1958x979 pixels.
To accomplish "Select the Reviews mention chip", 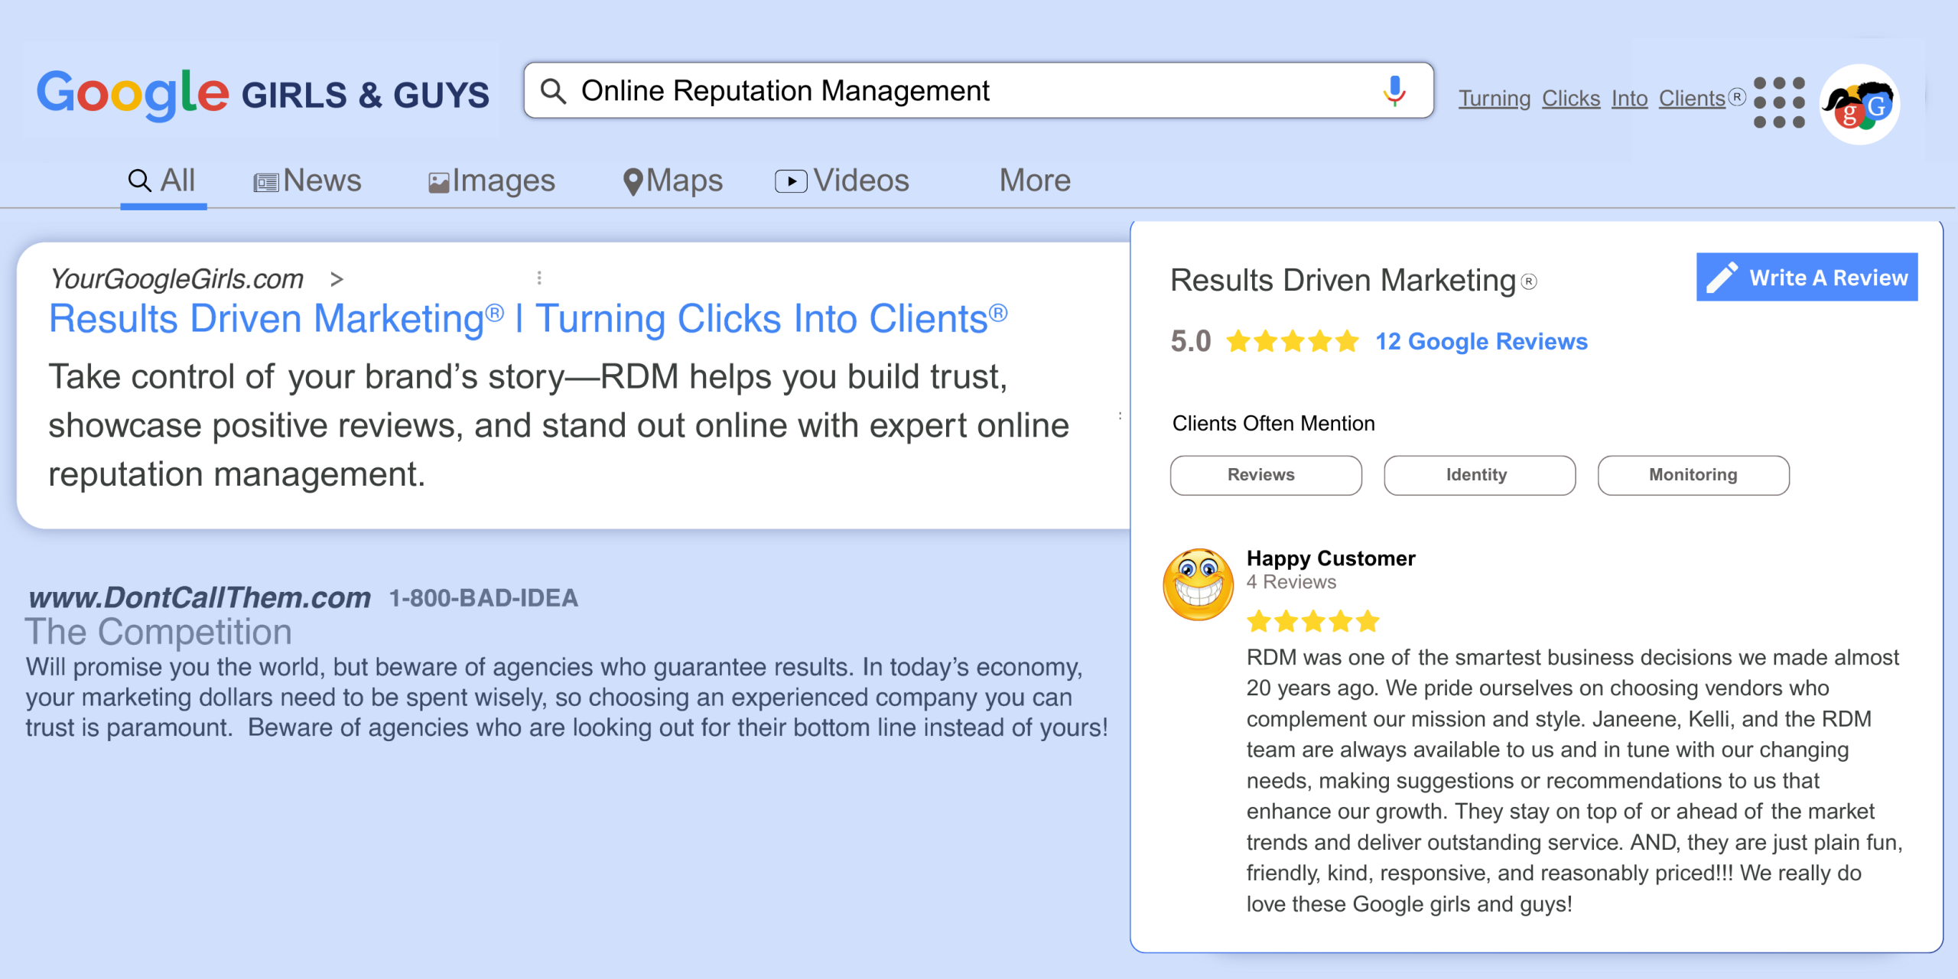I will click(x=1265, y=475).
